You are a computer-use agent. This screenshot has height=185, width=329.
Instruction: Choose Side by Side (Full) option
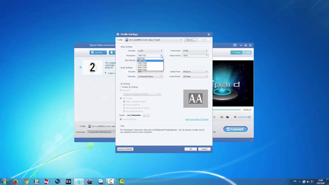(124, 105)
